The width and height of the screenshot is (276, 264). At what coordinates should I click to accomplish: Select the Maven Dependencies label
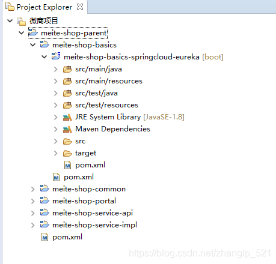click(112, 129)
